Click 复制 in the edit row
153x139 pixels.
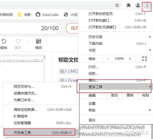click(130, 95)
